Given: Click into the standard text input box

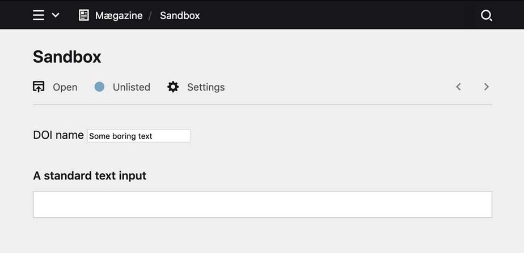Looking at the screenshot, I should coord(262,204).
